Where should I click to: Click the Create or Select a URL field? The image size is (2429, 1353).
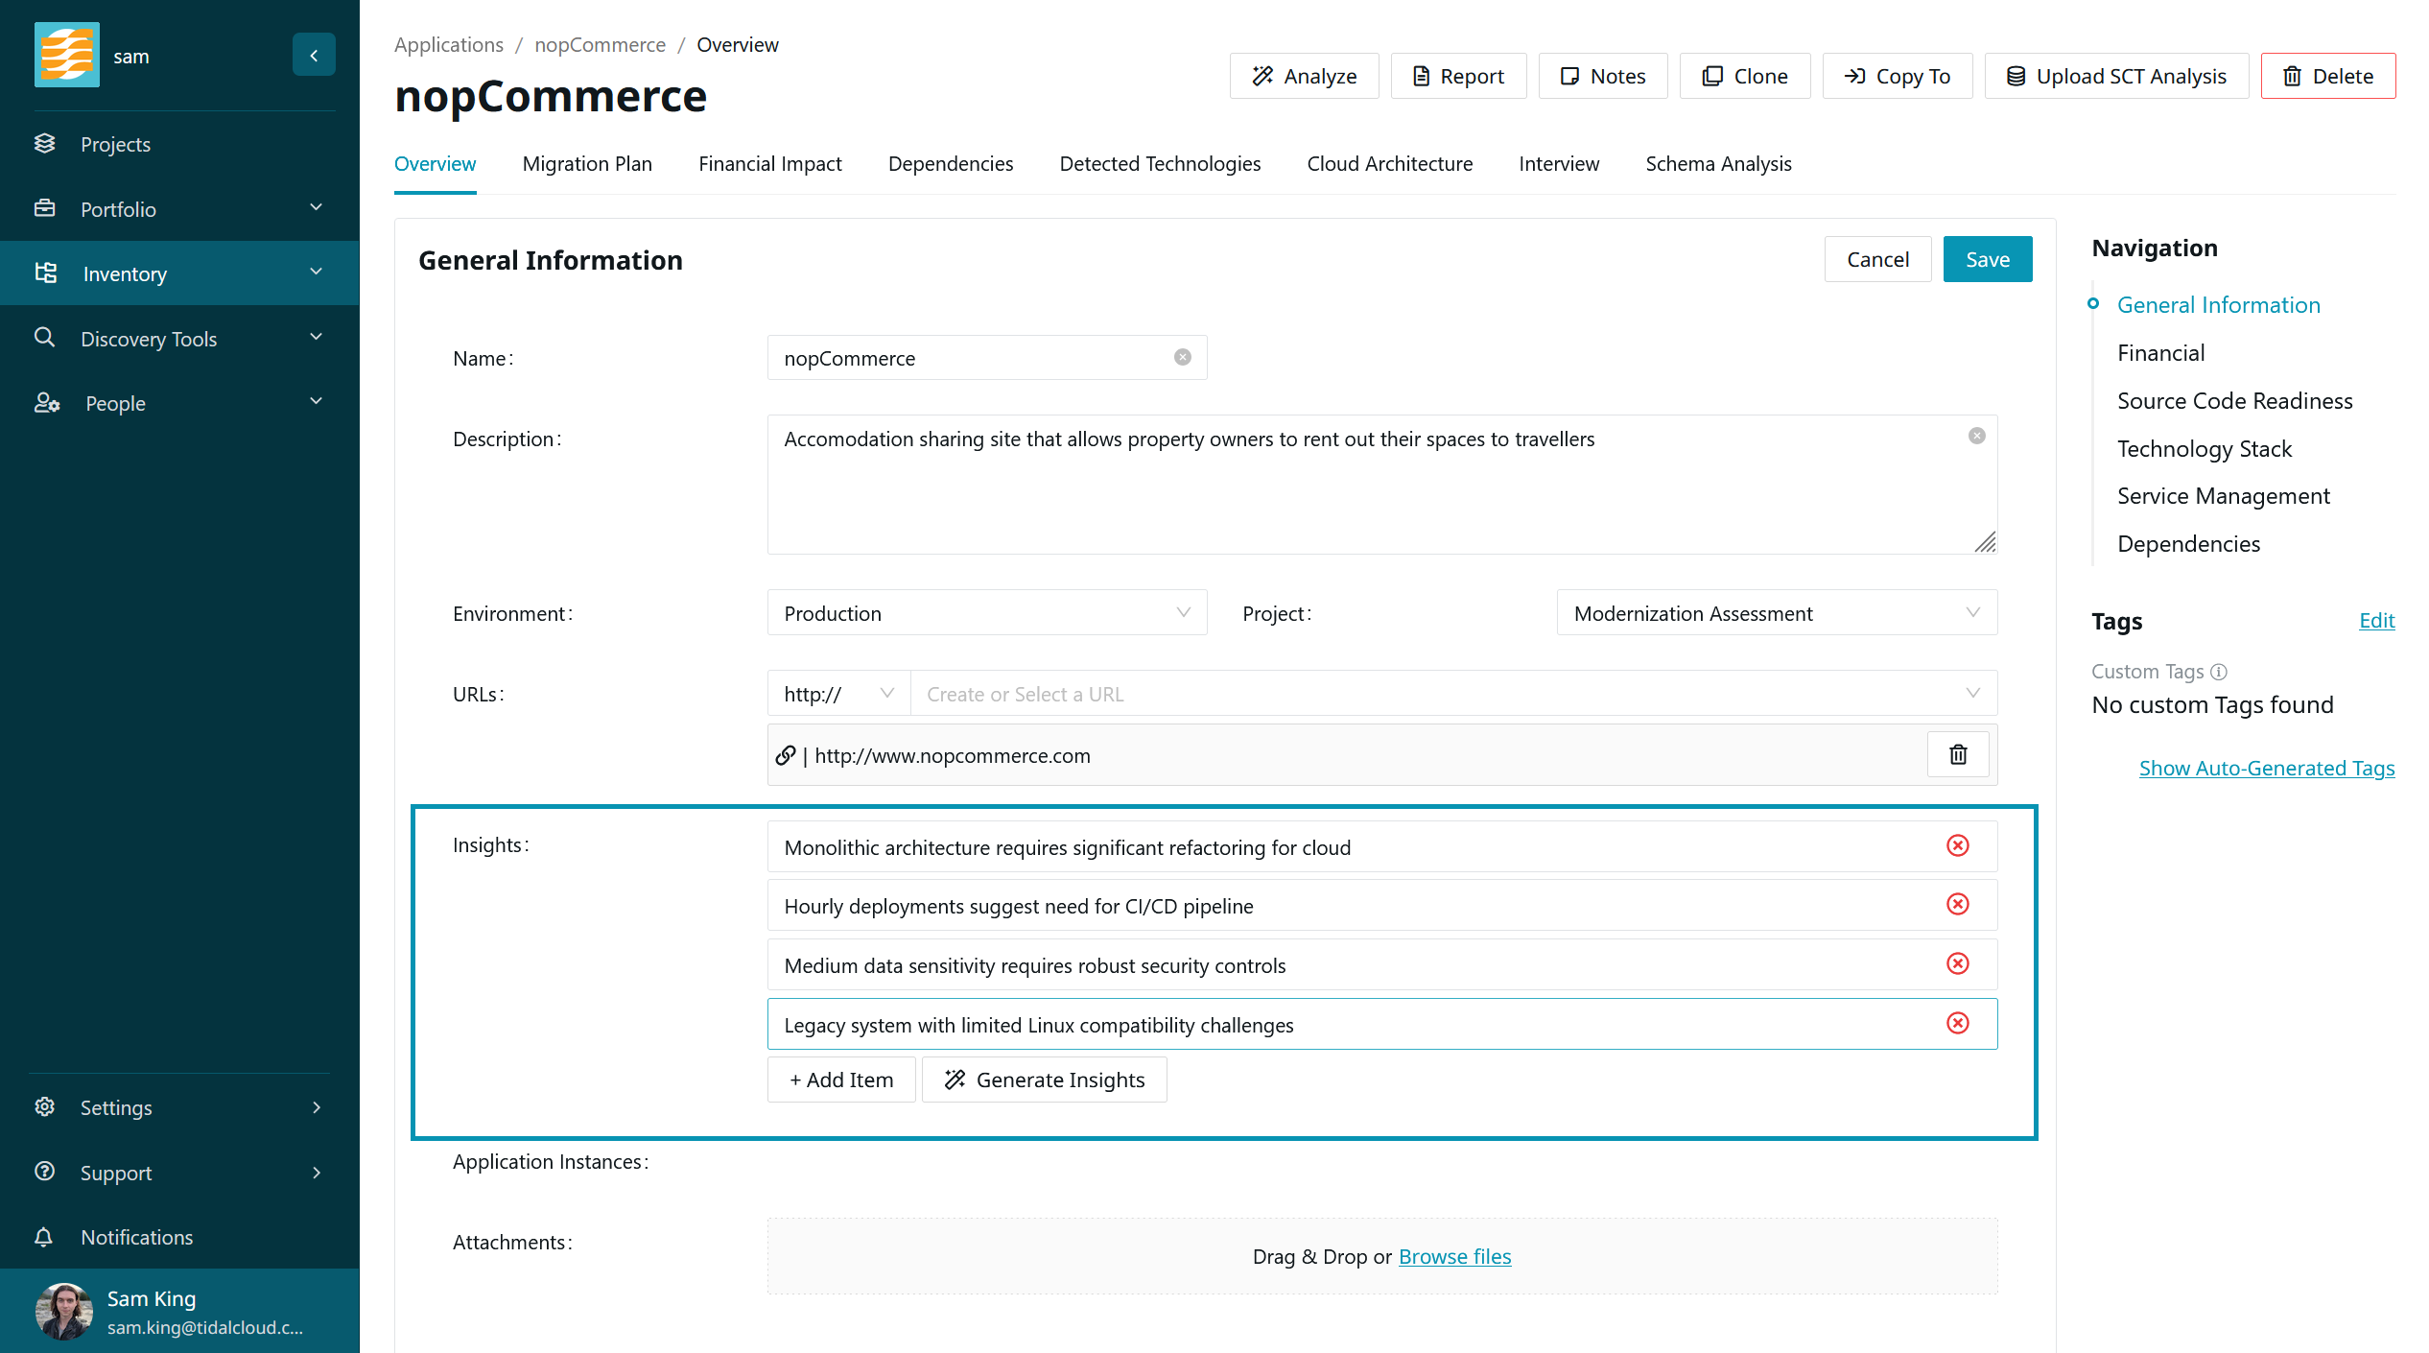coord(1439,694)
